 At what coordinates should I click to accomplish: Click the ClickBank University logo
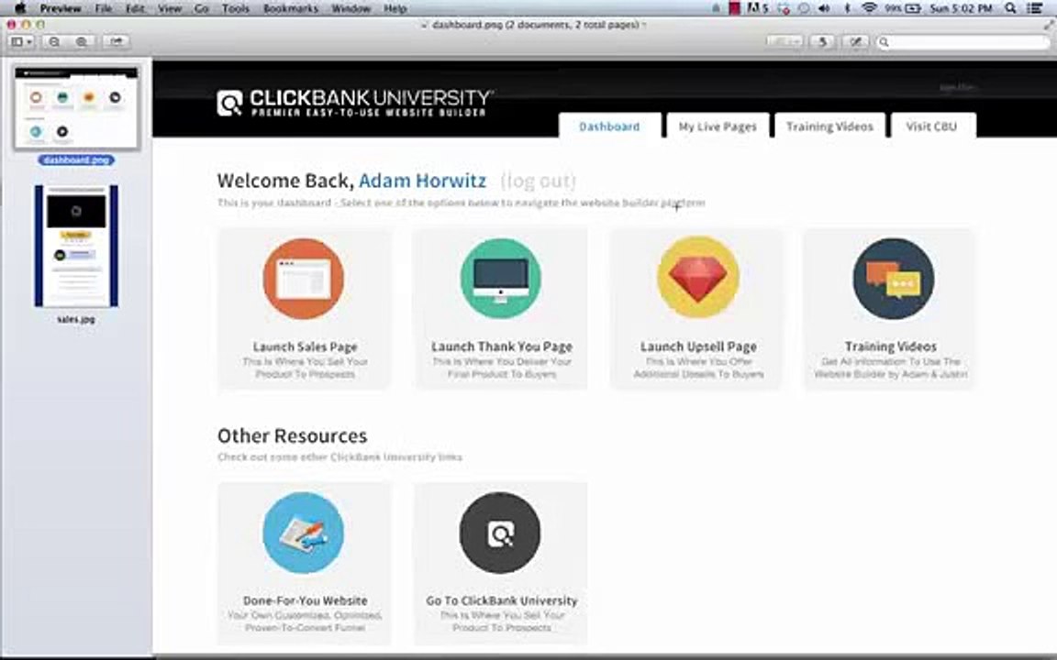click(354, 103)
